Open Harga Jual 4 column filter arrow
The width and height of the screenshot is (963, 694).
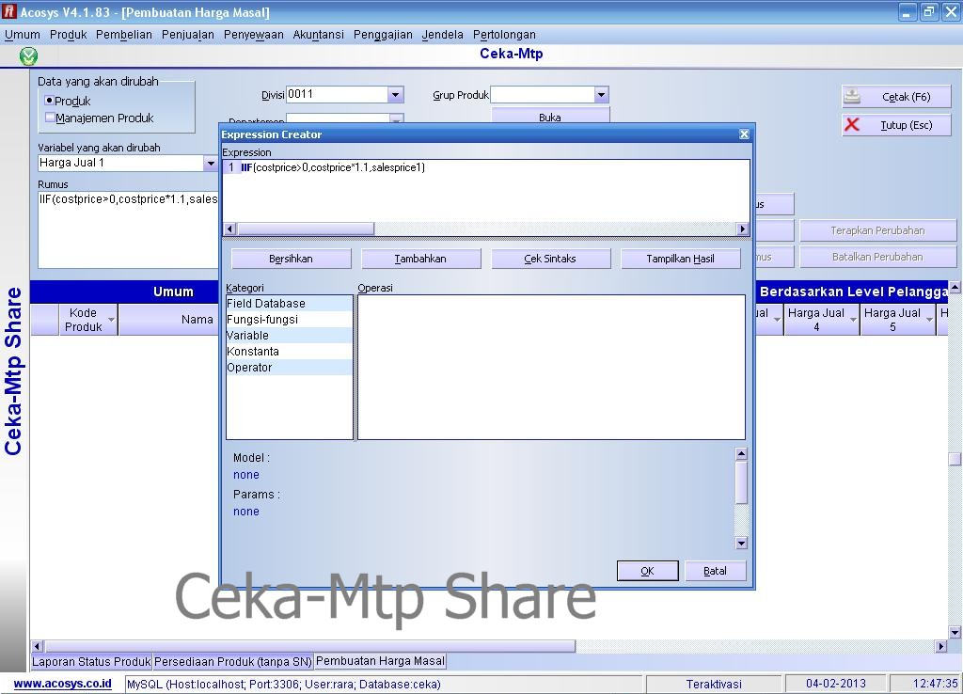[853, 320]
